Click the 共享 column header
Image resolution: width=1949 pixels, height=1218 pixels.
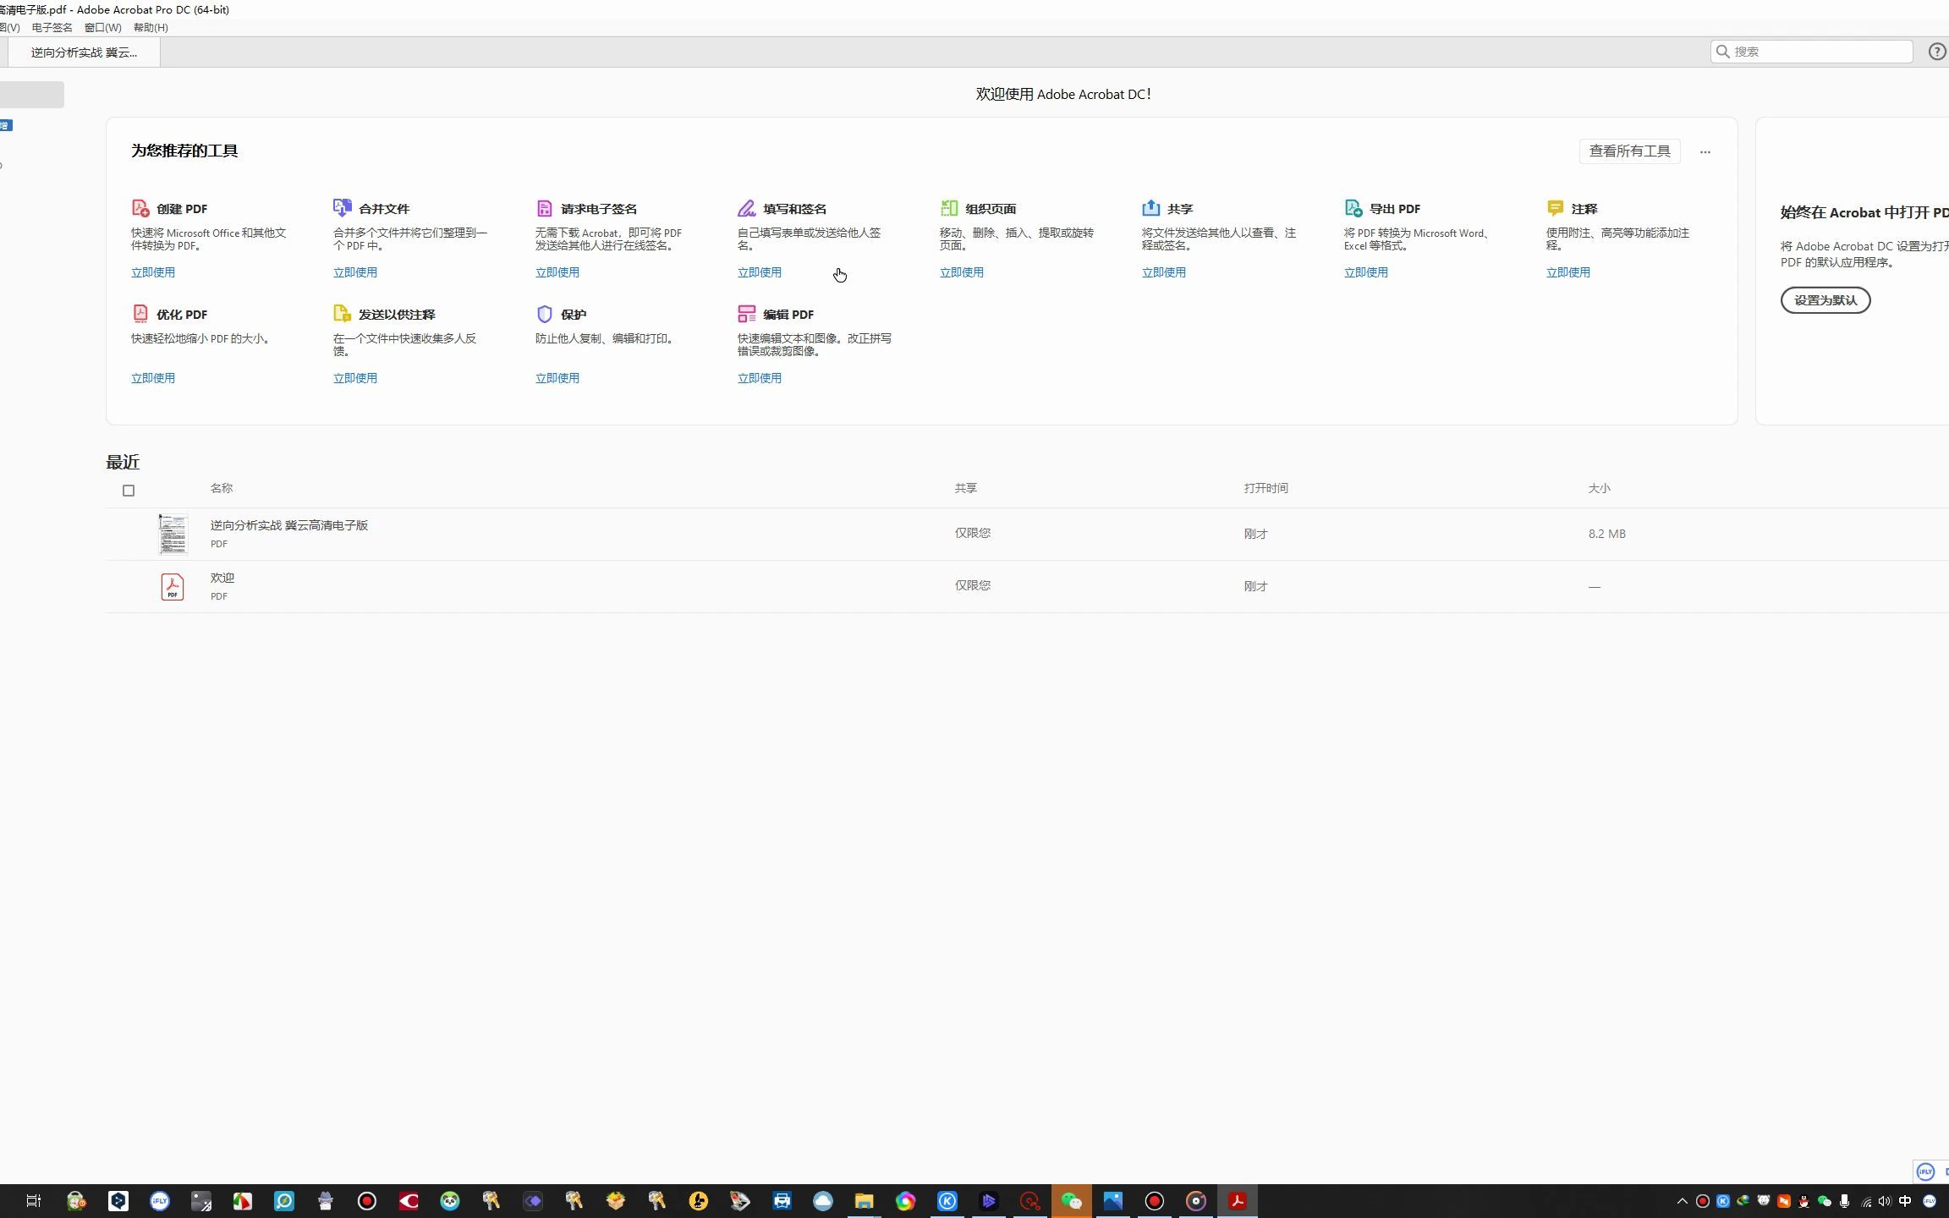tap(966, 488)
